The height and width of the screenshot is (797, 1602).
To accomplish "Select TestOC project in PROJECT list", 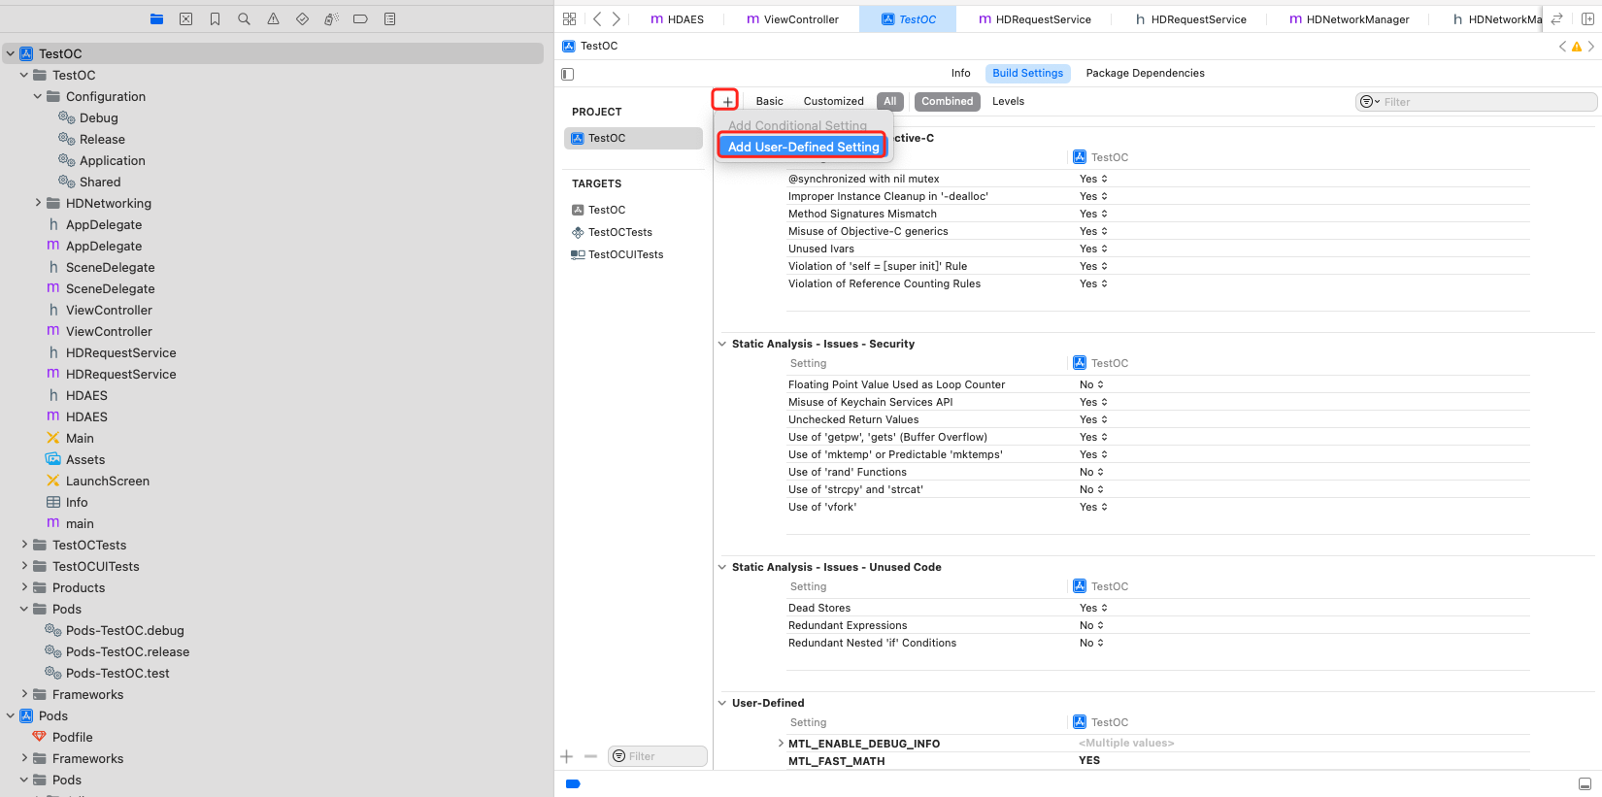I will click(x=633, y=138).
